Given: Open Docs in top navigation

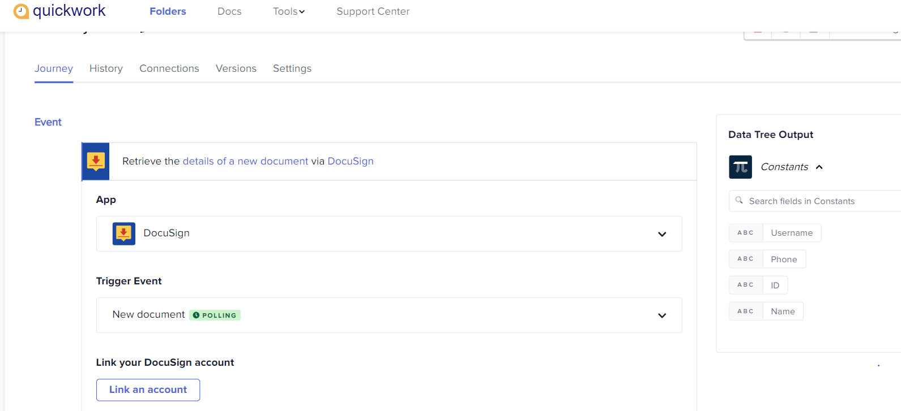Looking at the screenshot, I should [229, 11].
